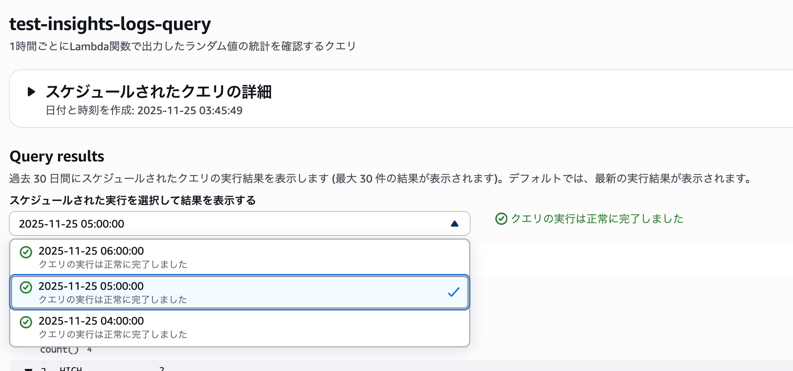
Task: Click the query title test-insights-logs-query
Action: (x=110, y=24)
